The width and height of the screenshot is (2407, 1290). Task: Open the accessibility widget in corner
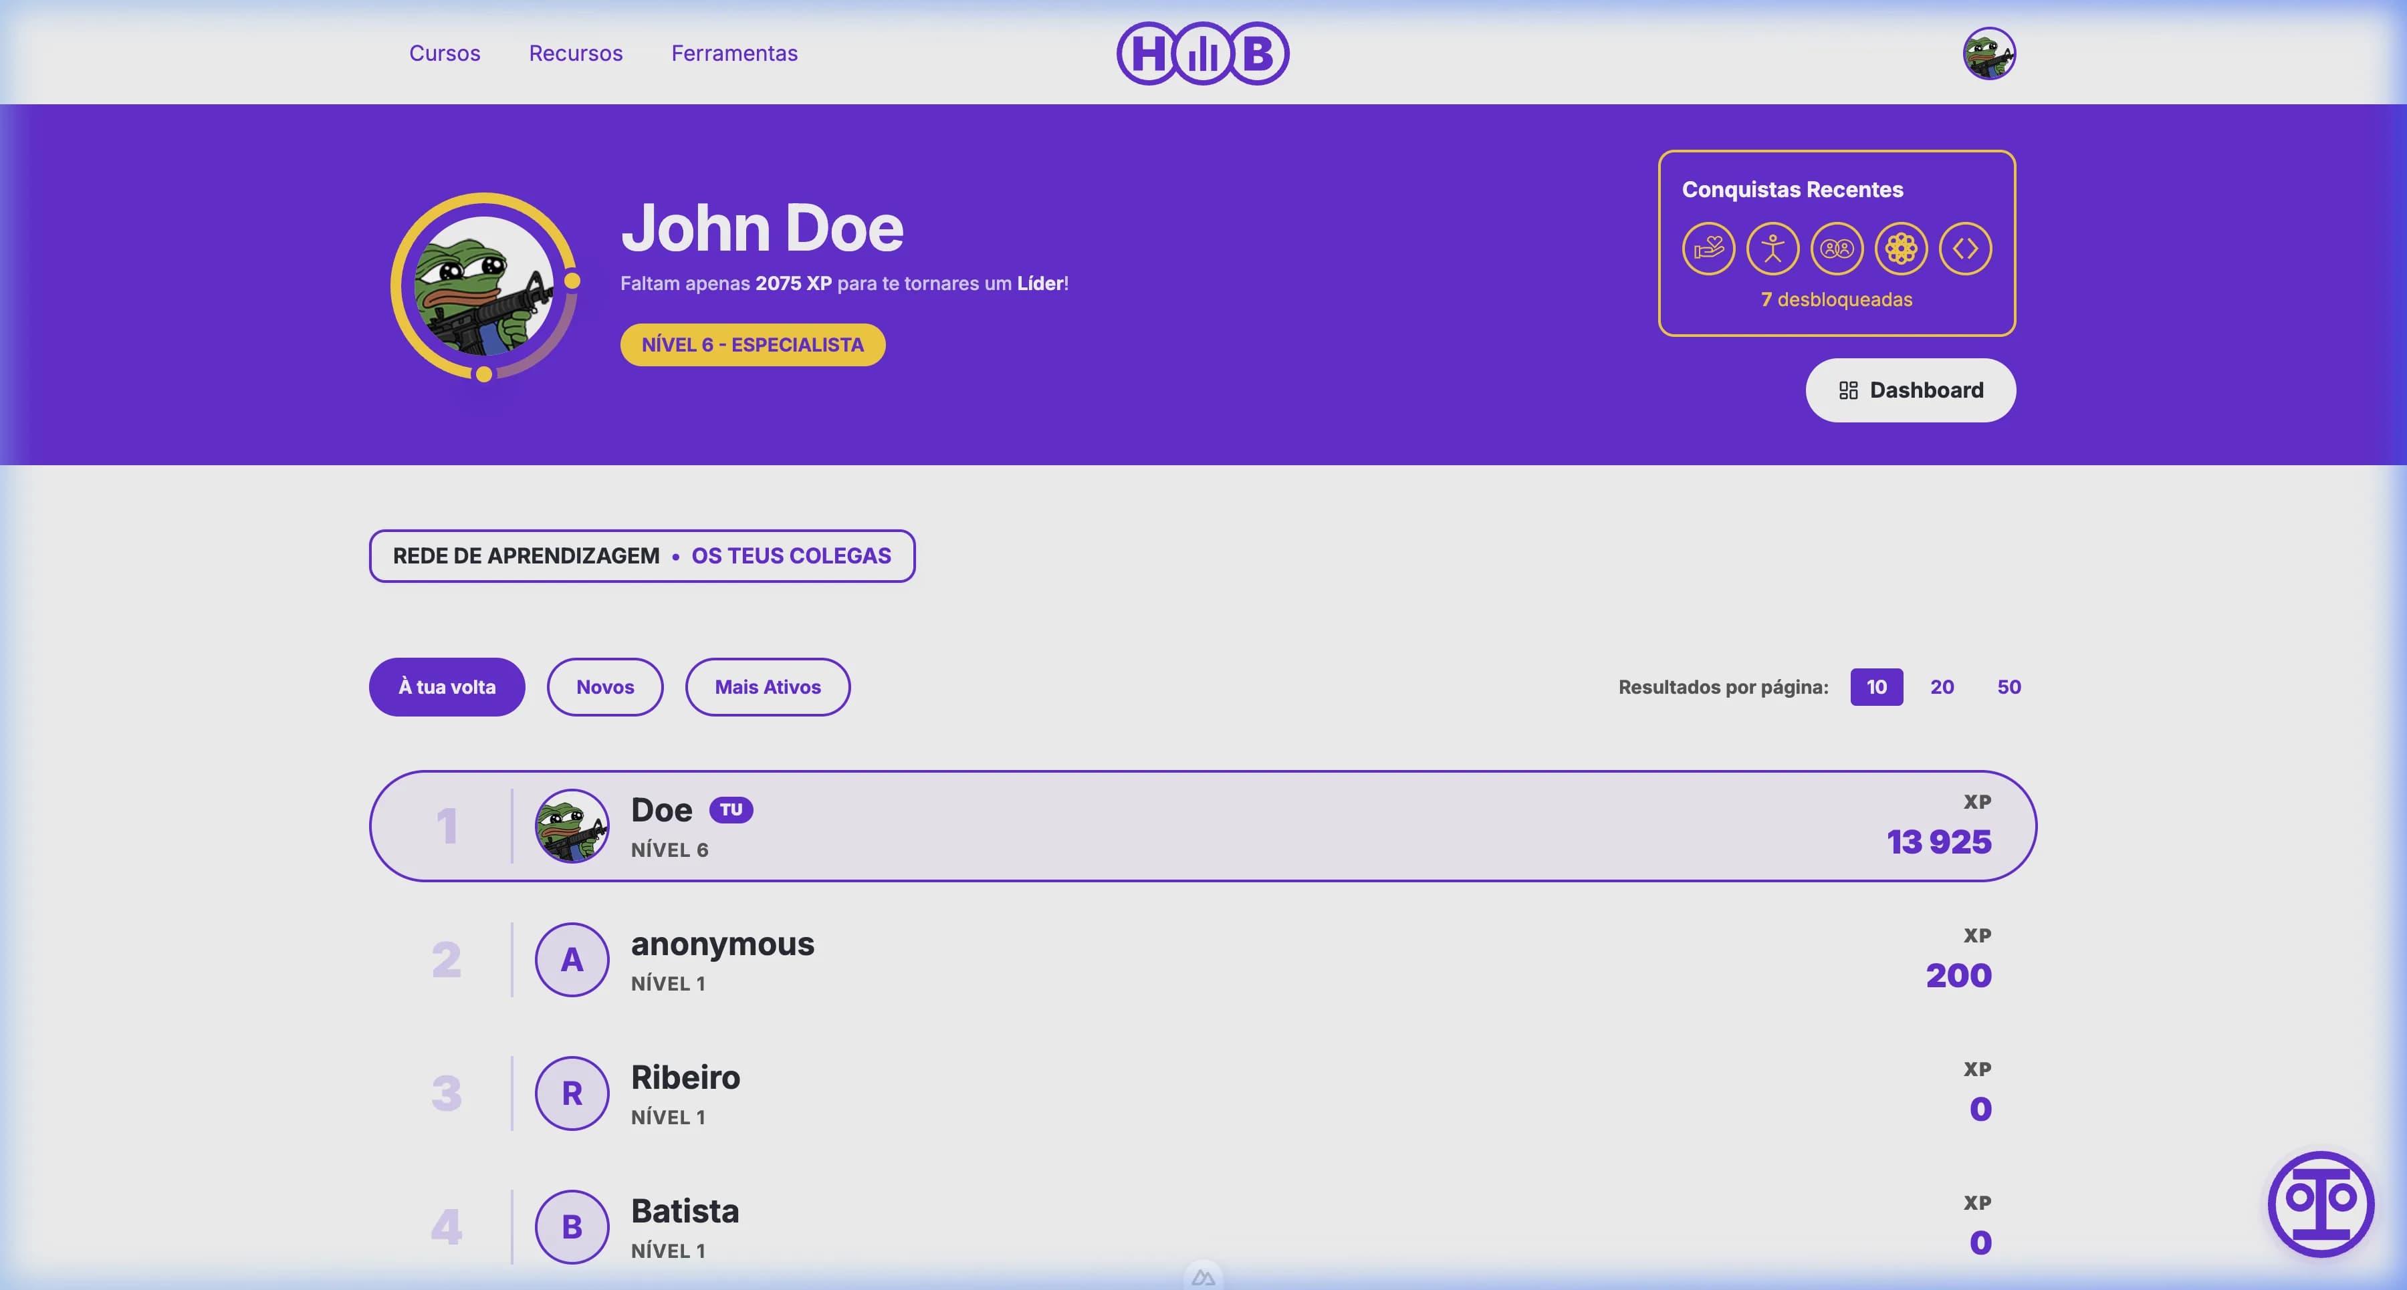2320,1203
